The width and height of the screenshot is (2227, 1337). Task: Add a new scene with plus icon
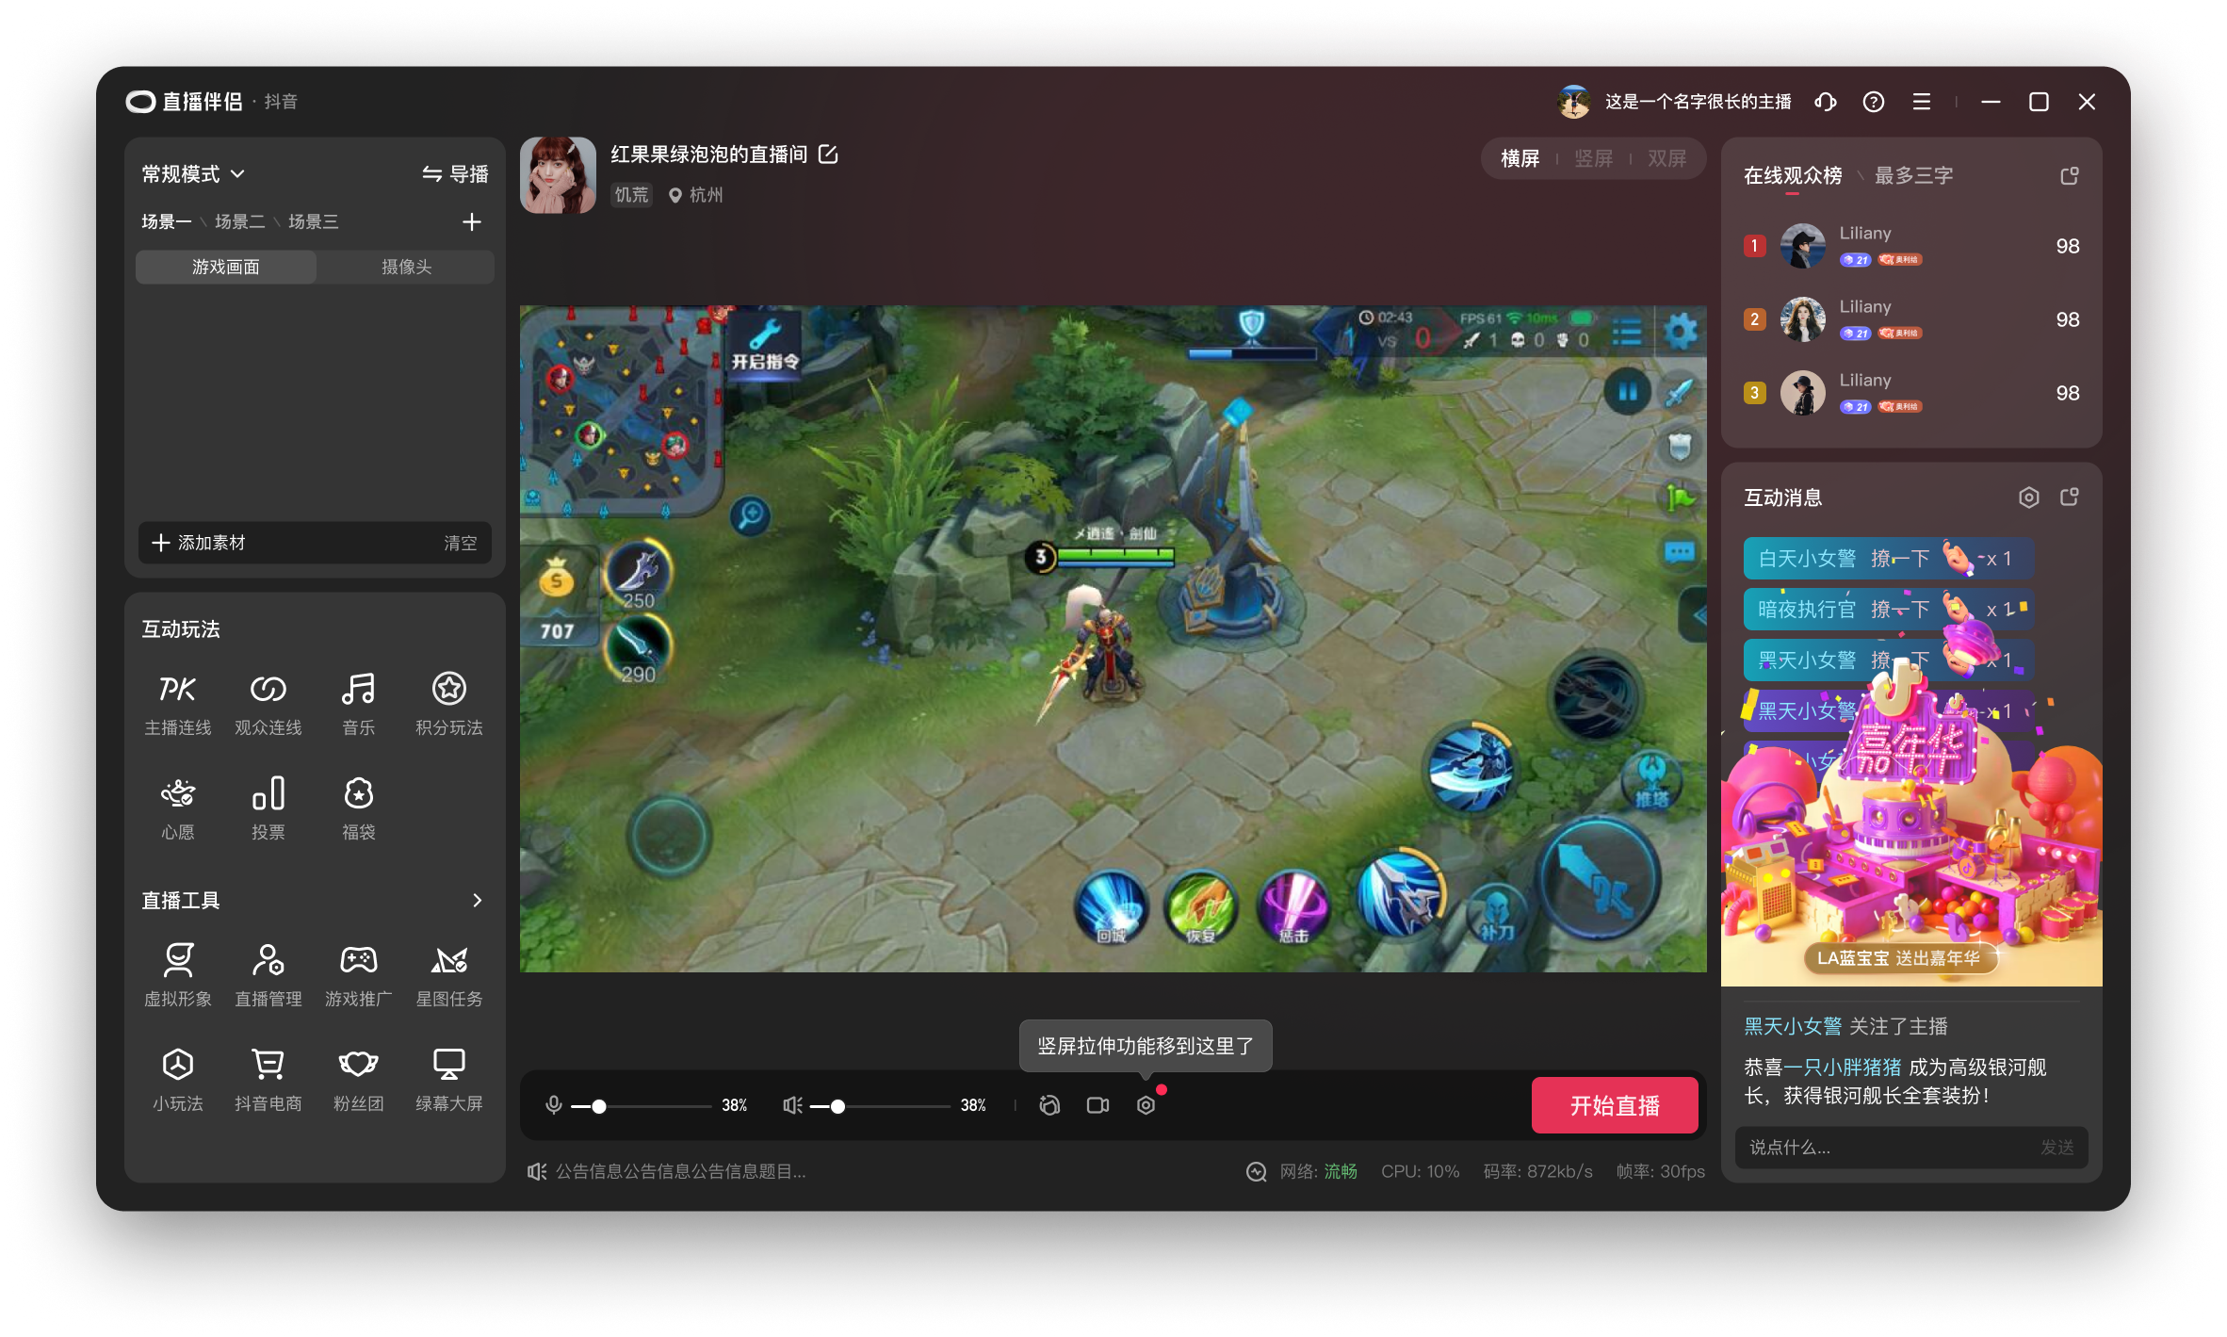pos(471,221)
